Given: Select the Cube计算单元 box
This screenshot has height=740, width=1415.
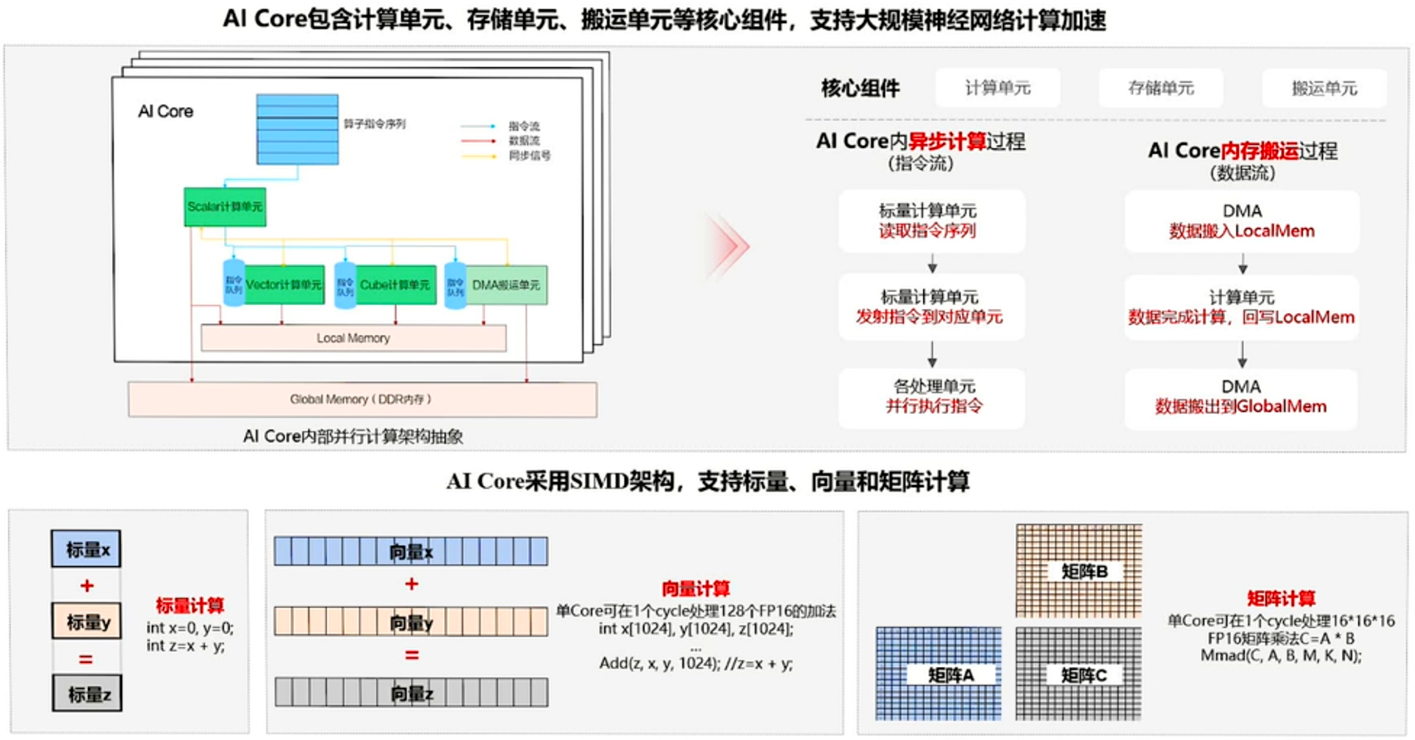Looking at the screenshot, I should coord(395,284).
